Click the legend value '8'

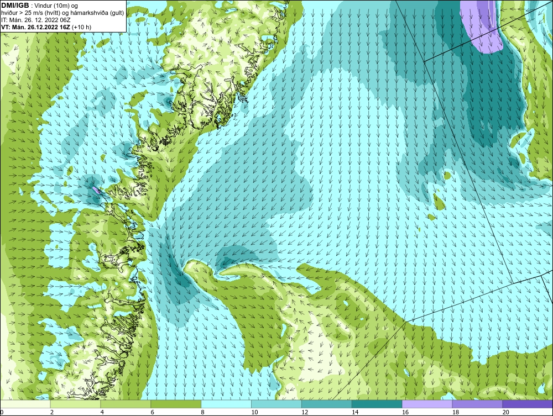pos(202,412)
